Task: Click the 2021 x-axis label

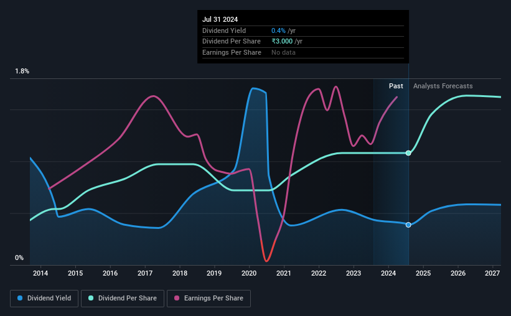Action: pyautogui.click(x=284, y=273)
